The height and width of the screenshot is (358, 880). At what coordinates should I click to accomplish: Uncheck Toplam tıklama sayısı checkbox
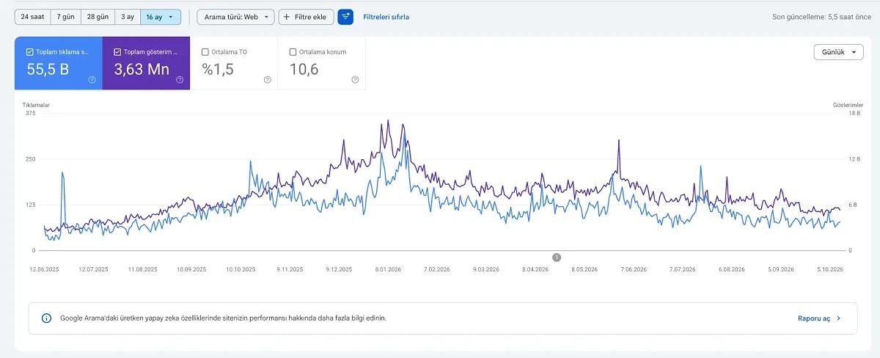coord(29,52)
